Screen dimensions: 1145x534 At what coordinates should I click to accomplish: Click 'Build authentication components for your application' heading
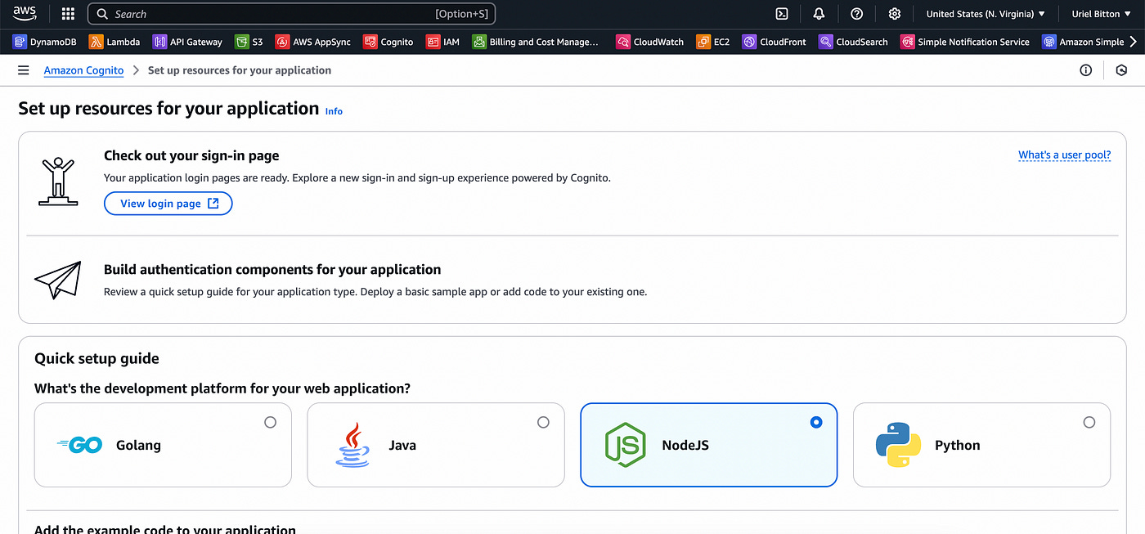coord(272,269)
